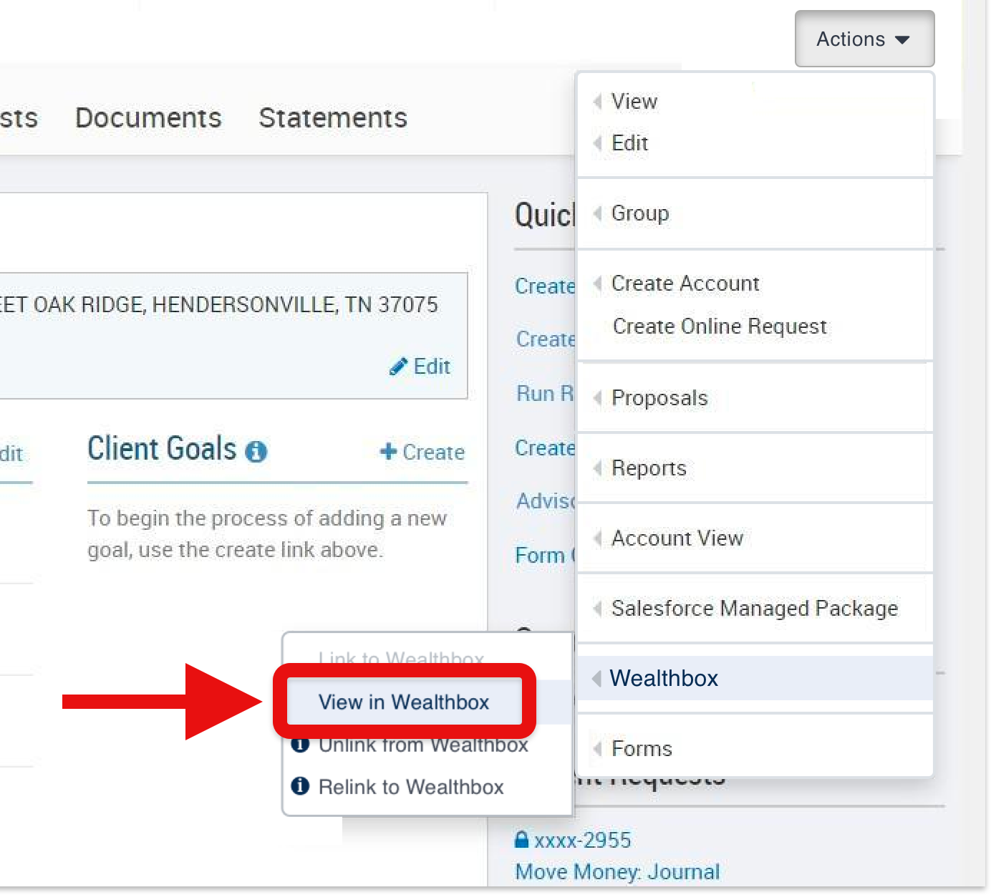Click the pencil Edit icon under address
Viewport: 991px width, 895px height.
tap(398, 367)
